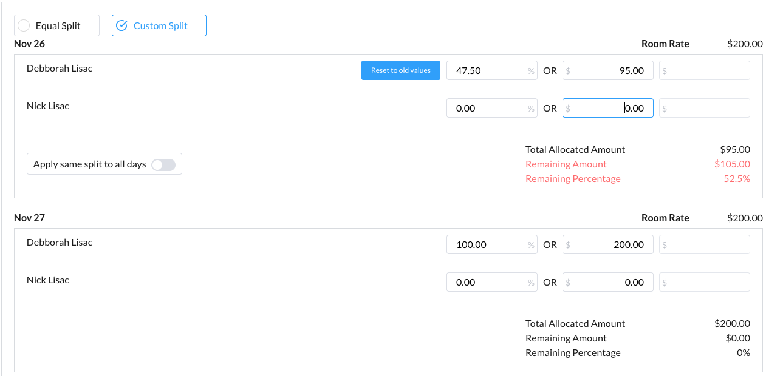
Task: Click Nick Lisac's Nov 27 dollar field showing 0.00
Action: [607, 282]
